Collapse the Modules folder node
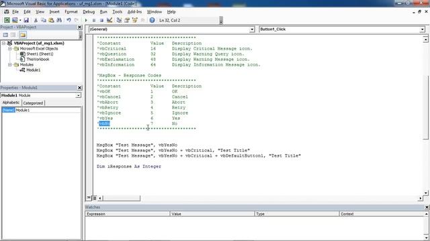Screen dimensions: 430x241 click(10, 65)
